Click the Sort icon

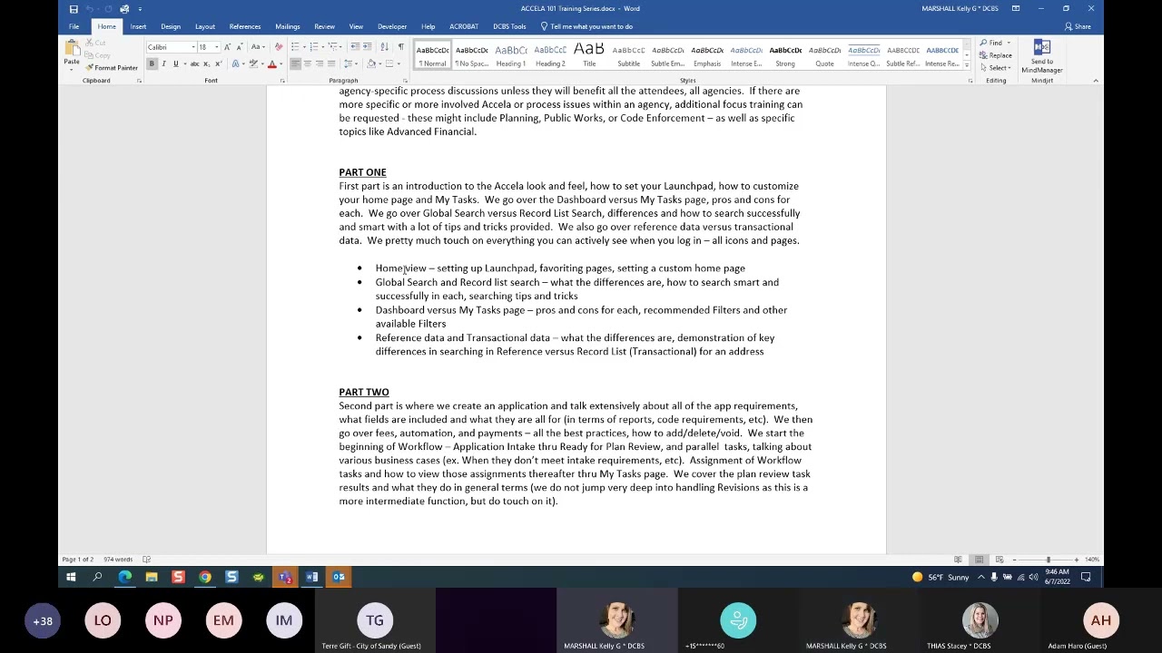point(384,47)
